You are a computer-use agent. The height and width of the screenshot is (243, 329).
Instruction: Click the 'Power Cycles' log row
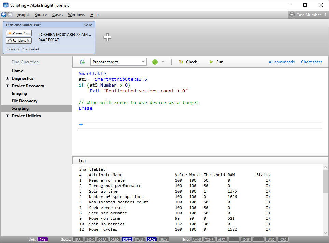[x=175, y=229]
